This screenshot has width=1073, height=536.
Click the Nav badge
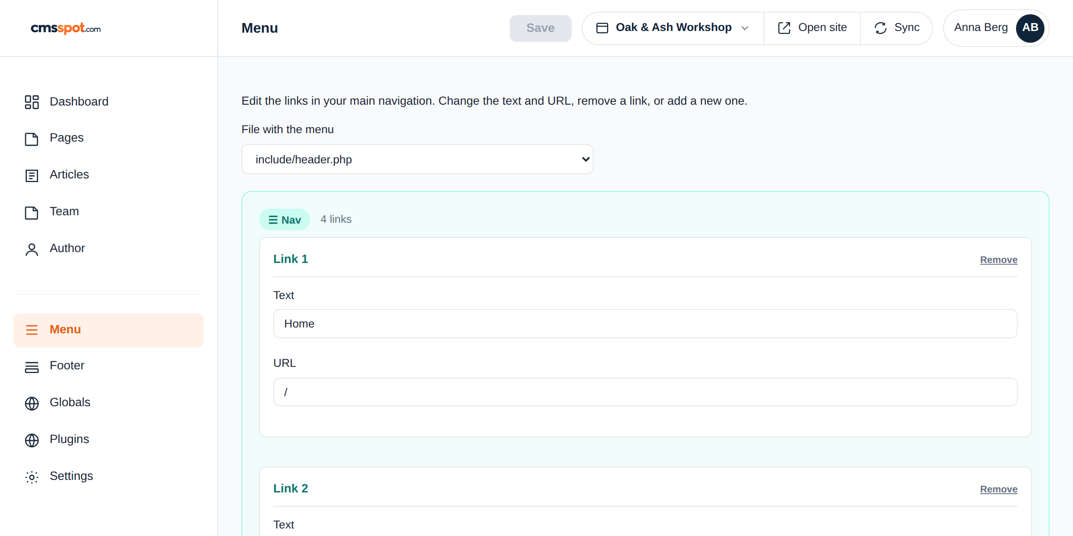pyautogui.click(x=284, y=219)
